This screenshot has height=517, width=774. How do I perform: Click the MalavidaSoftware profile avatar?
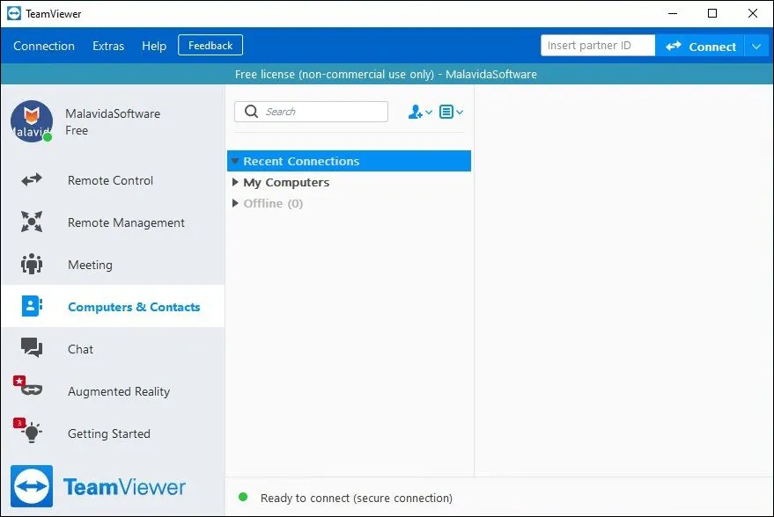tap(32, 121)
